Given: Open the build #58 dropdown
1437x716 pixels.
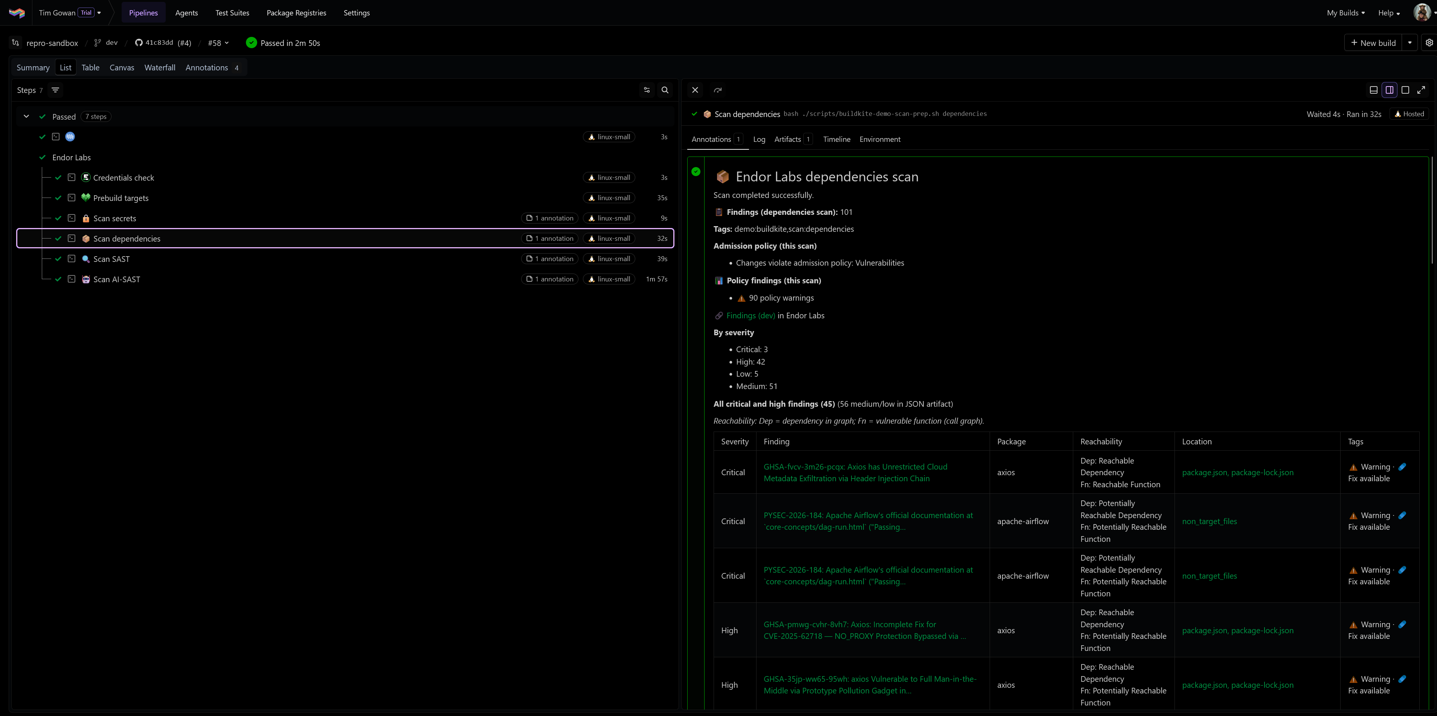Looking at the screenshot, I should point(218,43).
